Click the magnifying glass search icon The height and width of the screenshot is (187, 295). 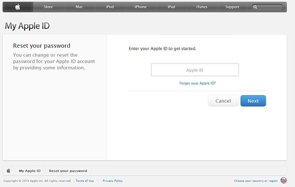tap(255, 7)
